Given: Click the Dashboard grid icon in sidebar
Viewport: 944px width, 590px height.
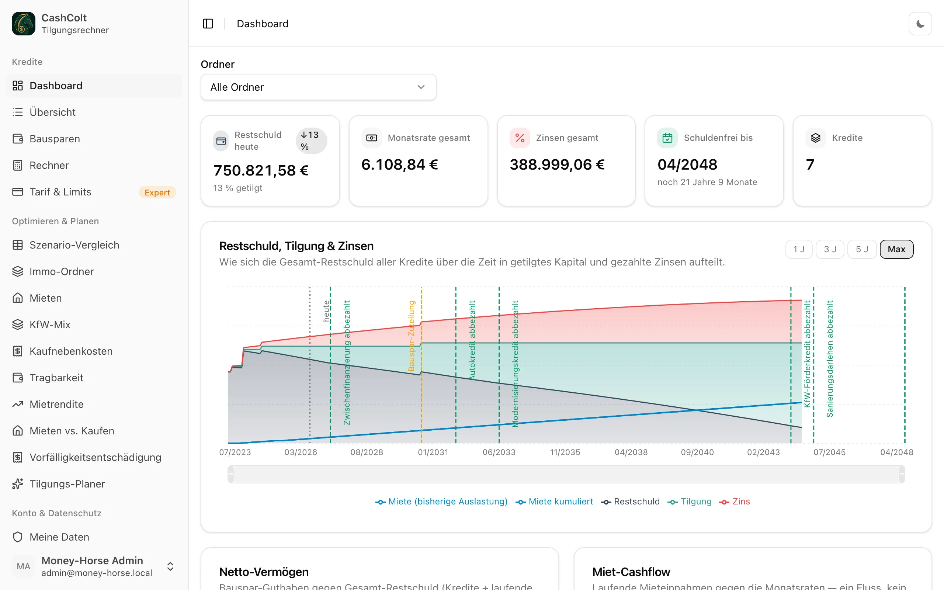Looking at the screenshot, I should 18,86.
